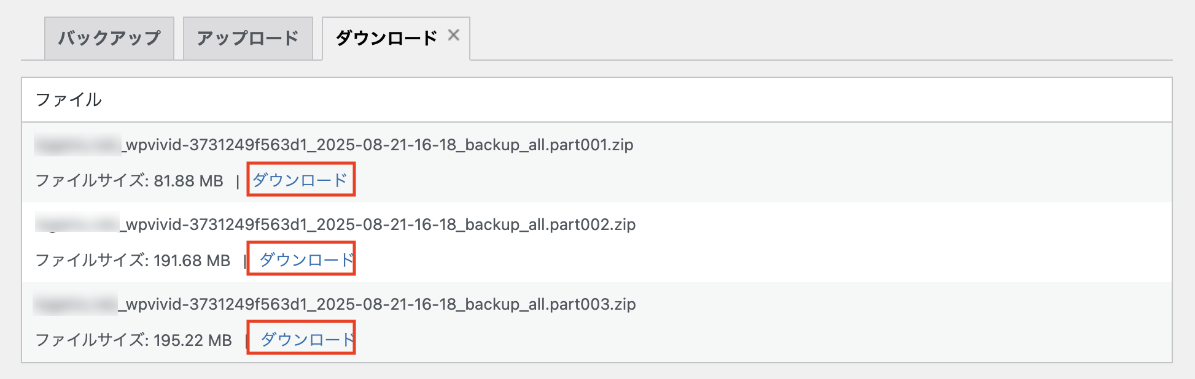This screenshot has height=379, width=1195.
Task: Open the アップロード tab
Action: pyautogui.click(x=248, y=38)
